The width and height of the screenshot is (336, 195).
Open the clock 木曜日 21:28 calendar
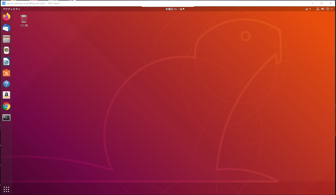point(175,9)
